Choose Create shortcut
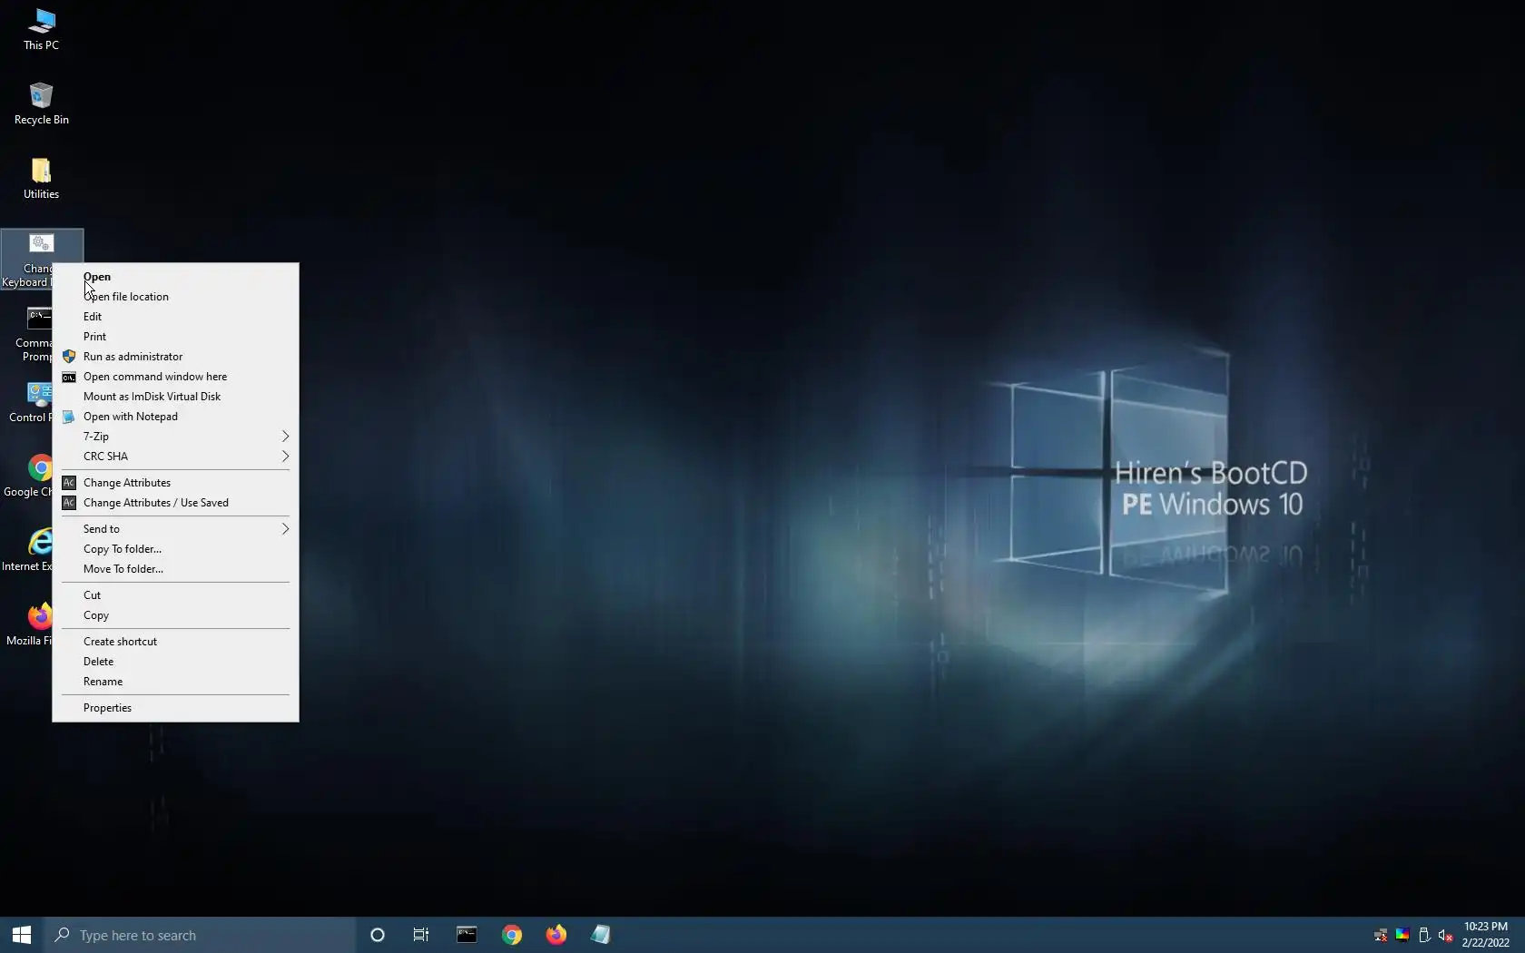 [x=175, y=642]
